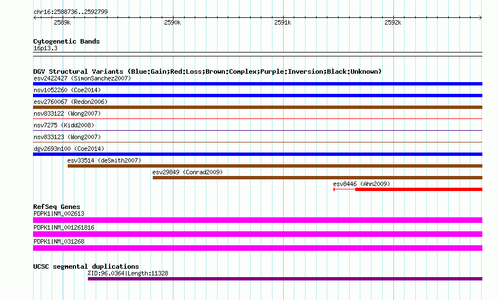Click the nsv1052260 (Coe2014) label

(67, 90)
